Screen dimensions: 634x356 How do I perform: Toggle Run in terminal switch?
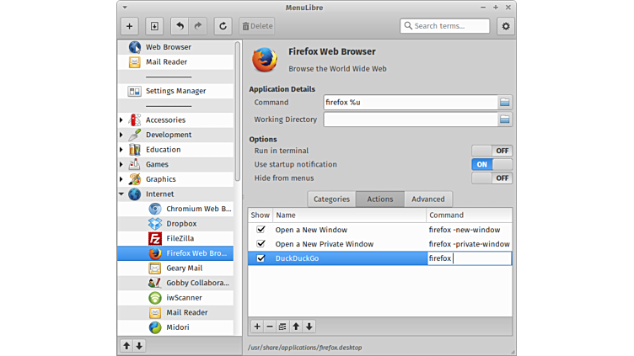[x=492, y=151]
